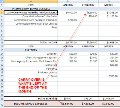
Task: Click the 2009 cell in row 1
Action: click(x=31, y=5)
